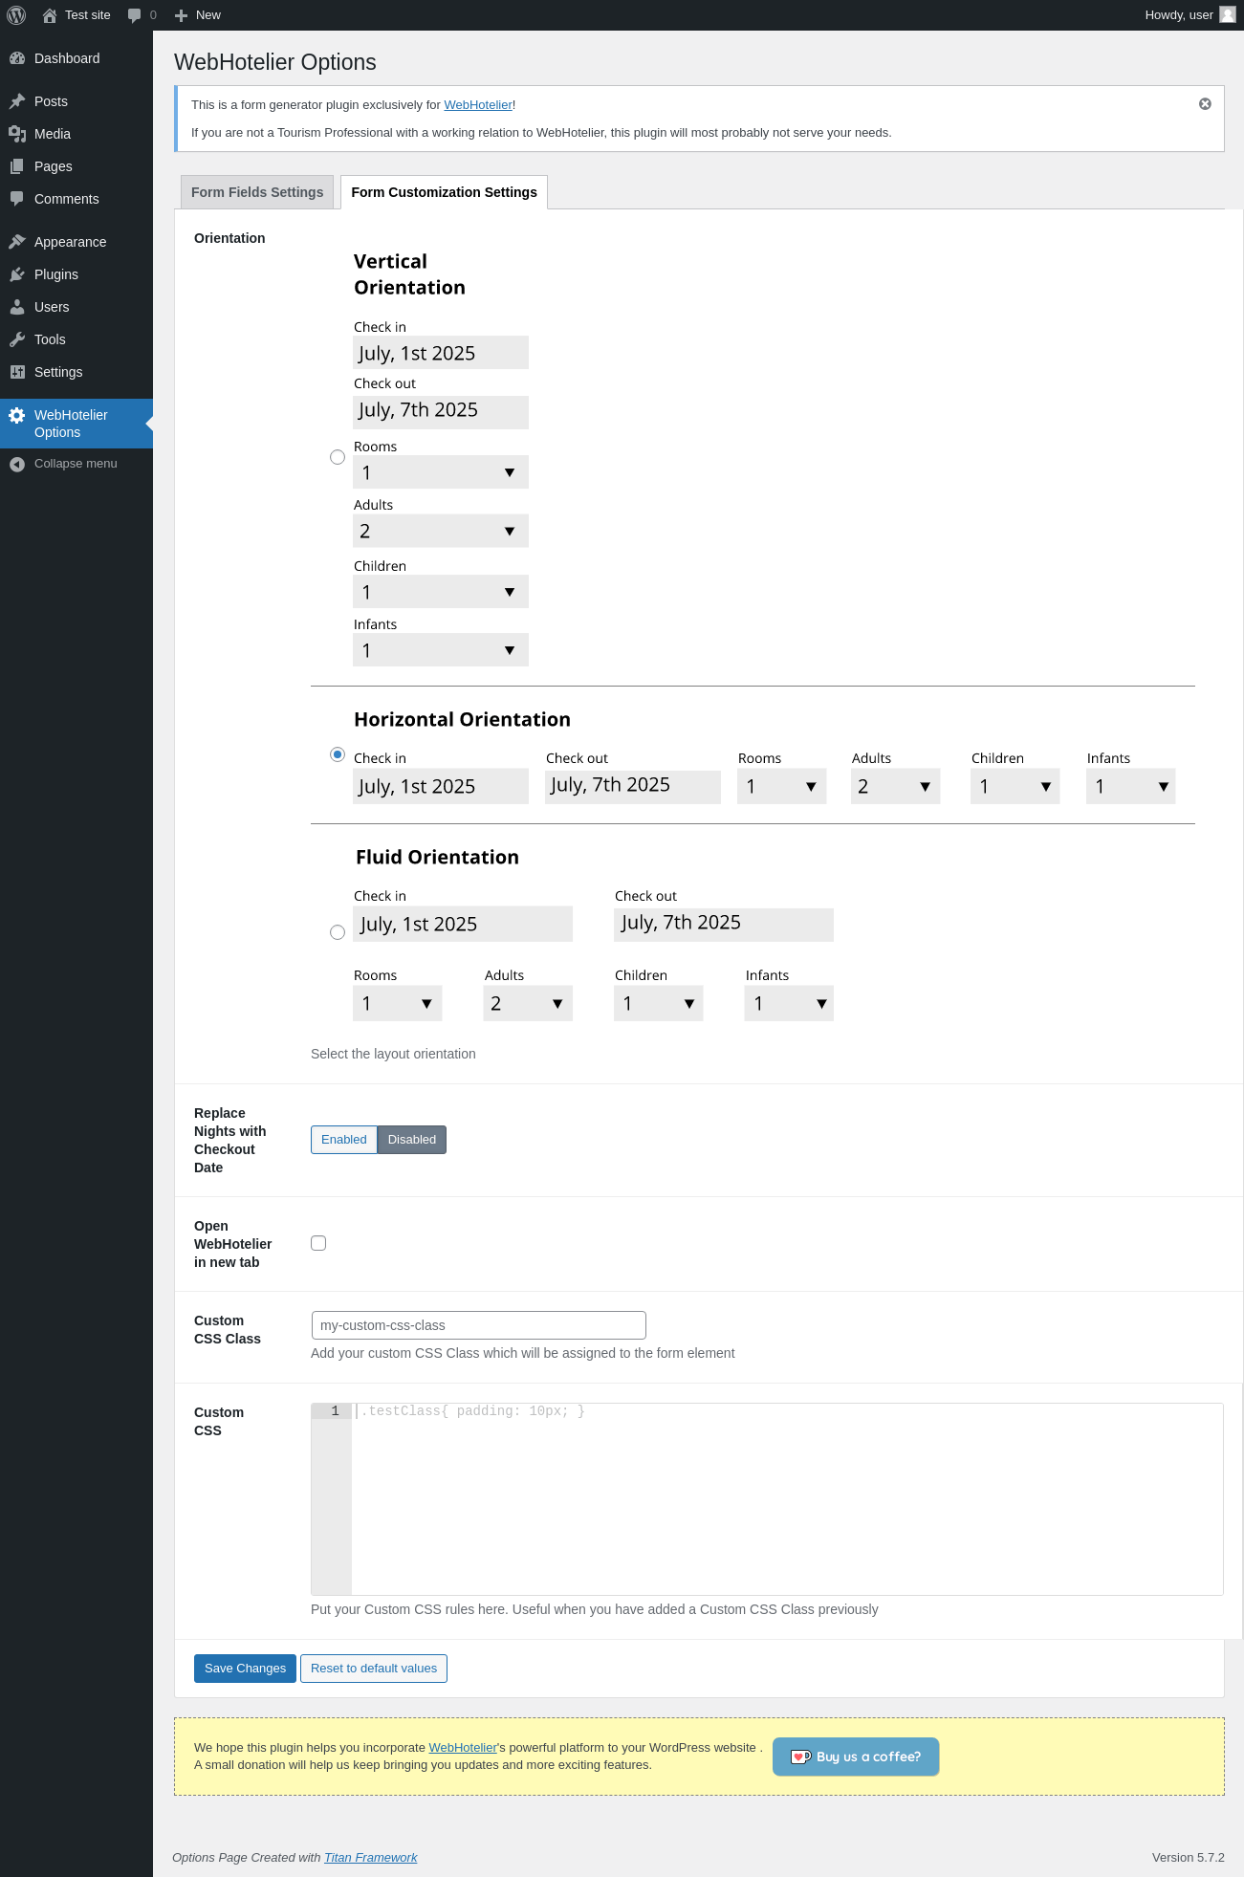Open Children dropdown in Fluid Orientation
Viewport: 1244px width, 1877px height.
(659, 1003)
